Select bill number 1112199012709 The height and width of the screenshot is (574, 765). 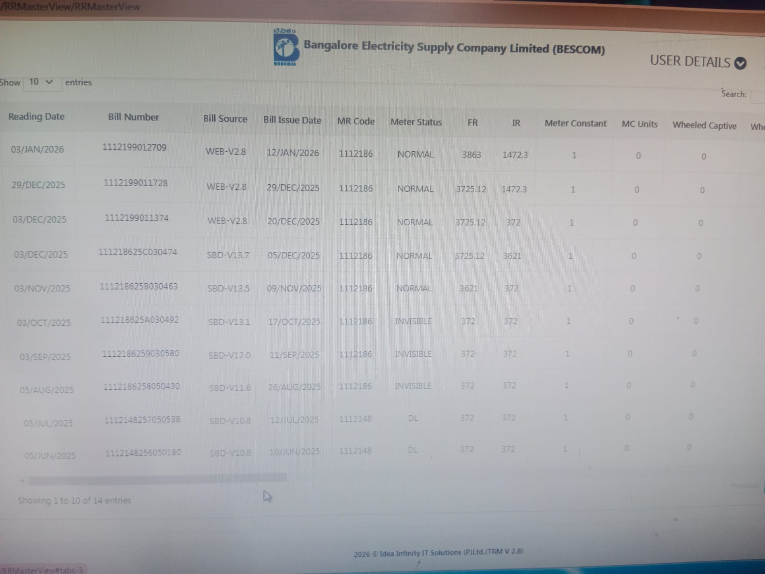pos(134,147)
